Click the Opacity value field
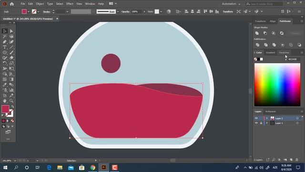 point(137,11)
